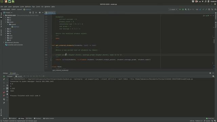Click the Rerun icon in Debug panel
The width and height of the screenshot is (217, 122).
point(4,76)
